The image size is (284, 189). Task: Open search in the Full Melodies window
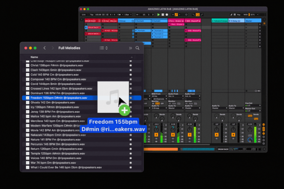(138, 48)
